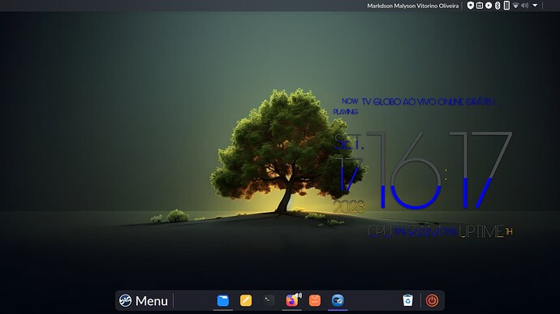This screenshot has width=560, height=314.
Task: Click the SET. 17 date widget
Action: tap(349, 162)
